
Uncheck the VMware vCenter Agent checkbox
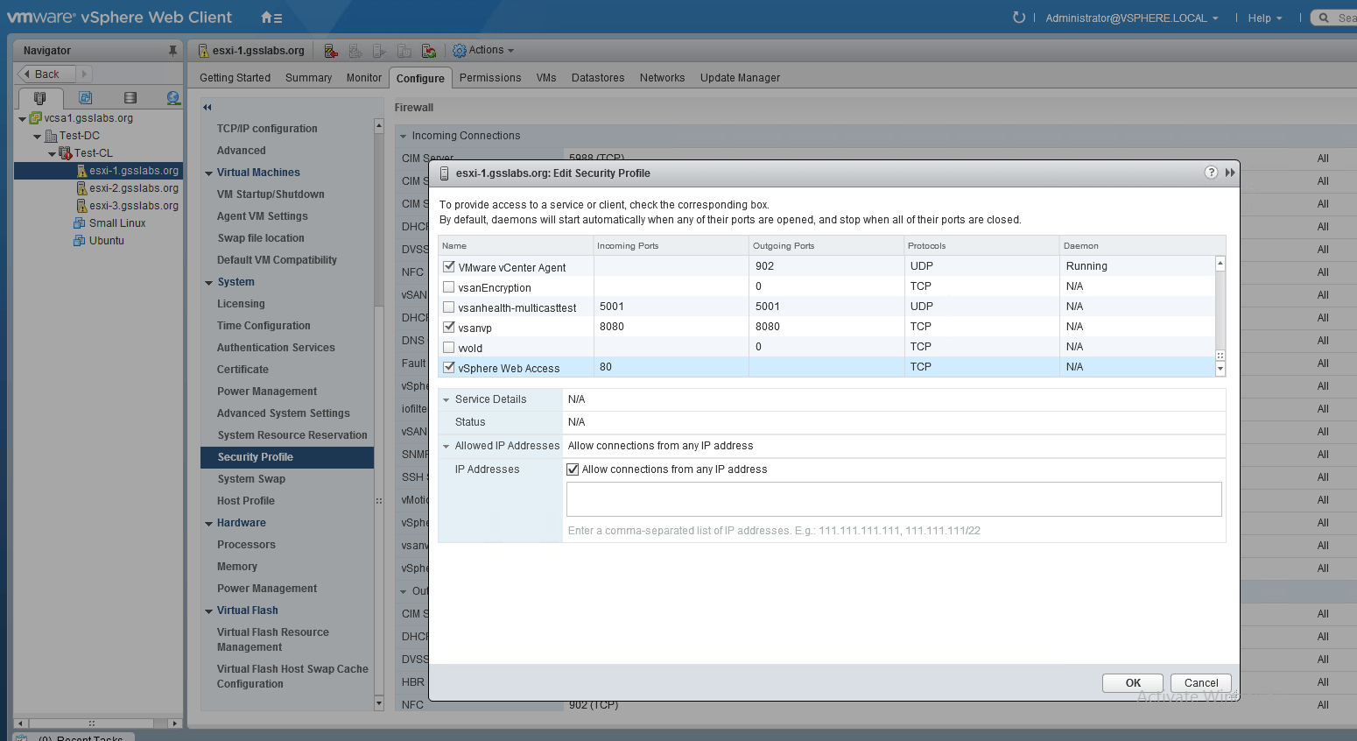pyautogui.click(x=449, y=266)
